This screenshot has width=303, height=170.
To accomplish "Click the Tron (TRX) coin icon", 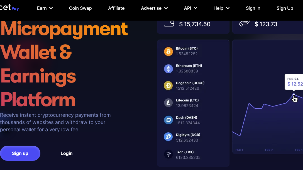I will pos(168,154).
